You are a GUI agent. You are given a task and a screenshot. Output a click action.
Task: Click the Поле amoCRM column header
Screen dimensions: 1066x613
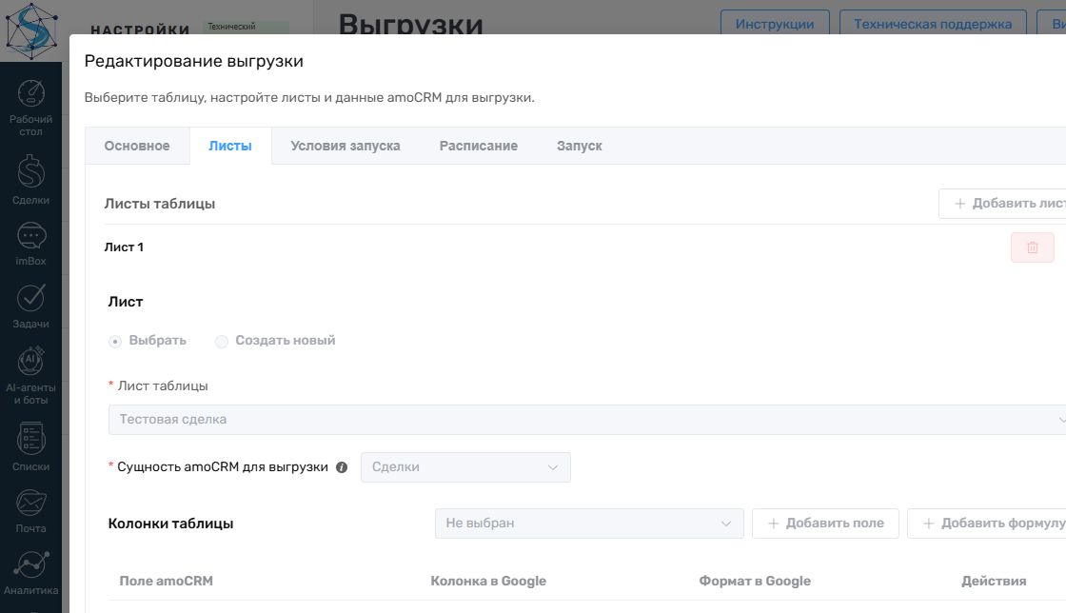point(166,581)
